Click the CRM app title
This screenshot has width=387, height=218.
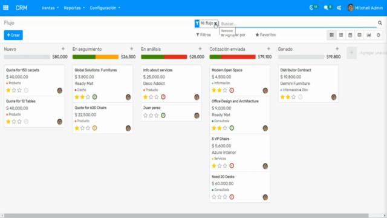click(x=22, y=8)
